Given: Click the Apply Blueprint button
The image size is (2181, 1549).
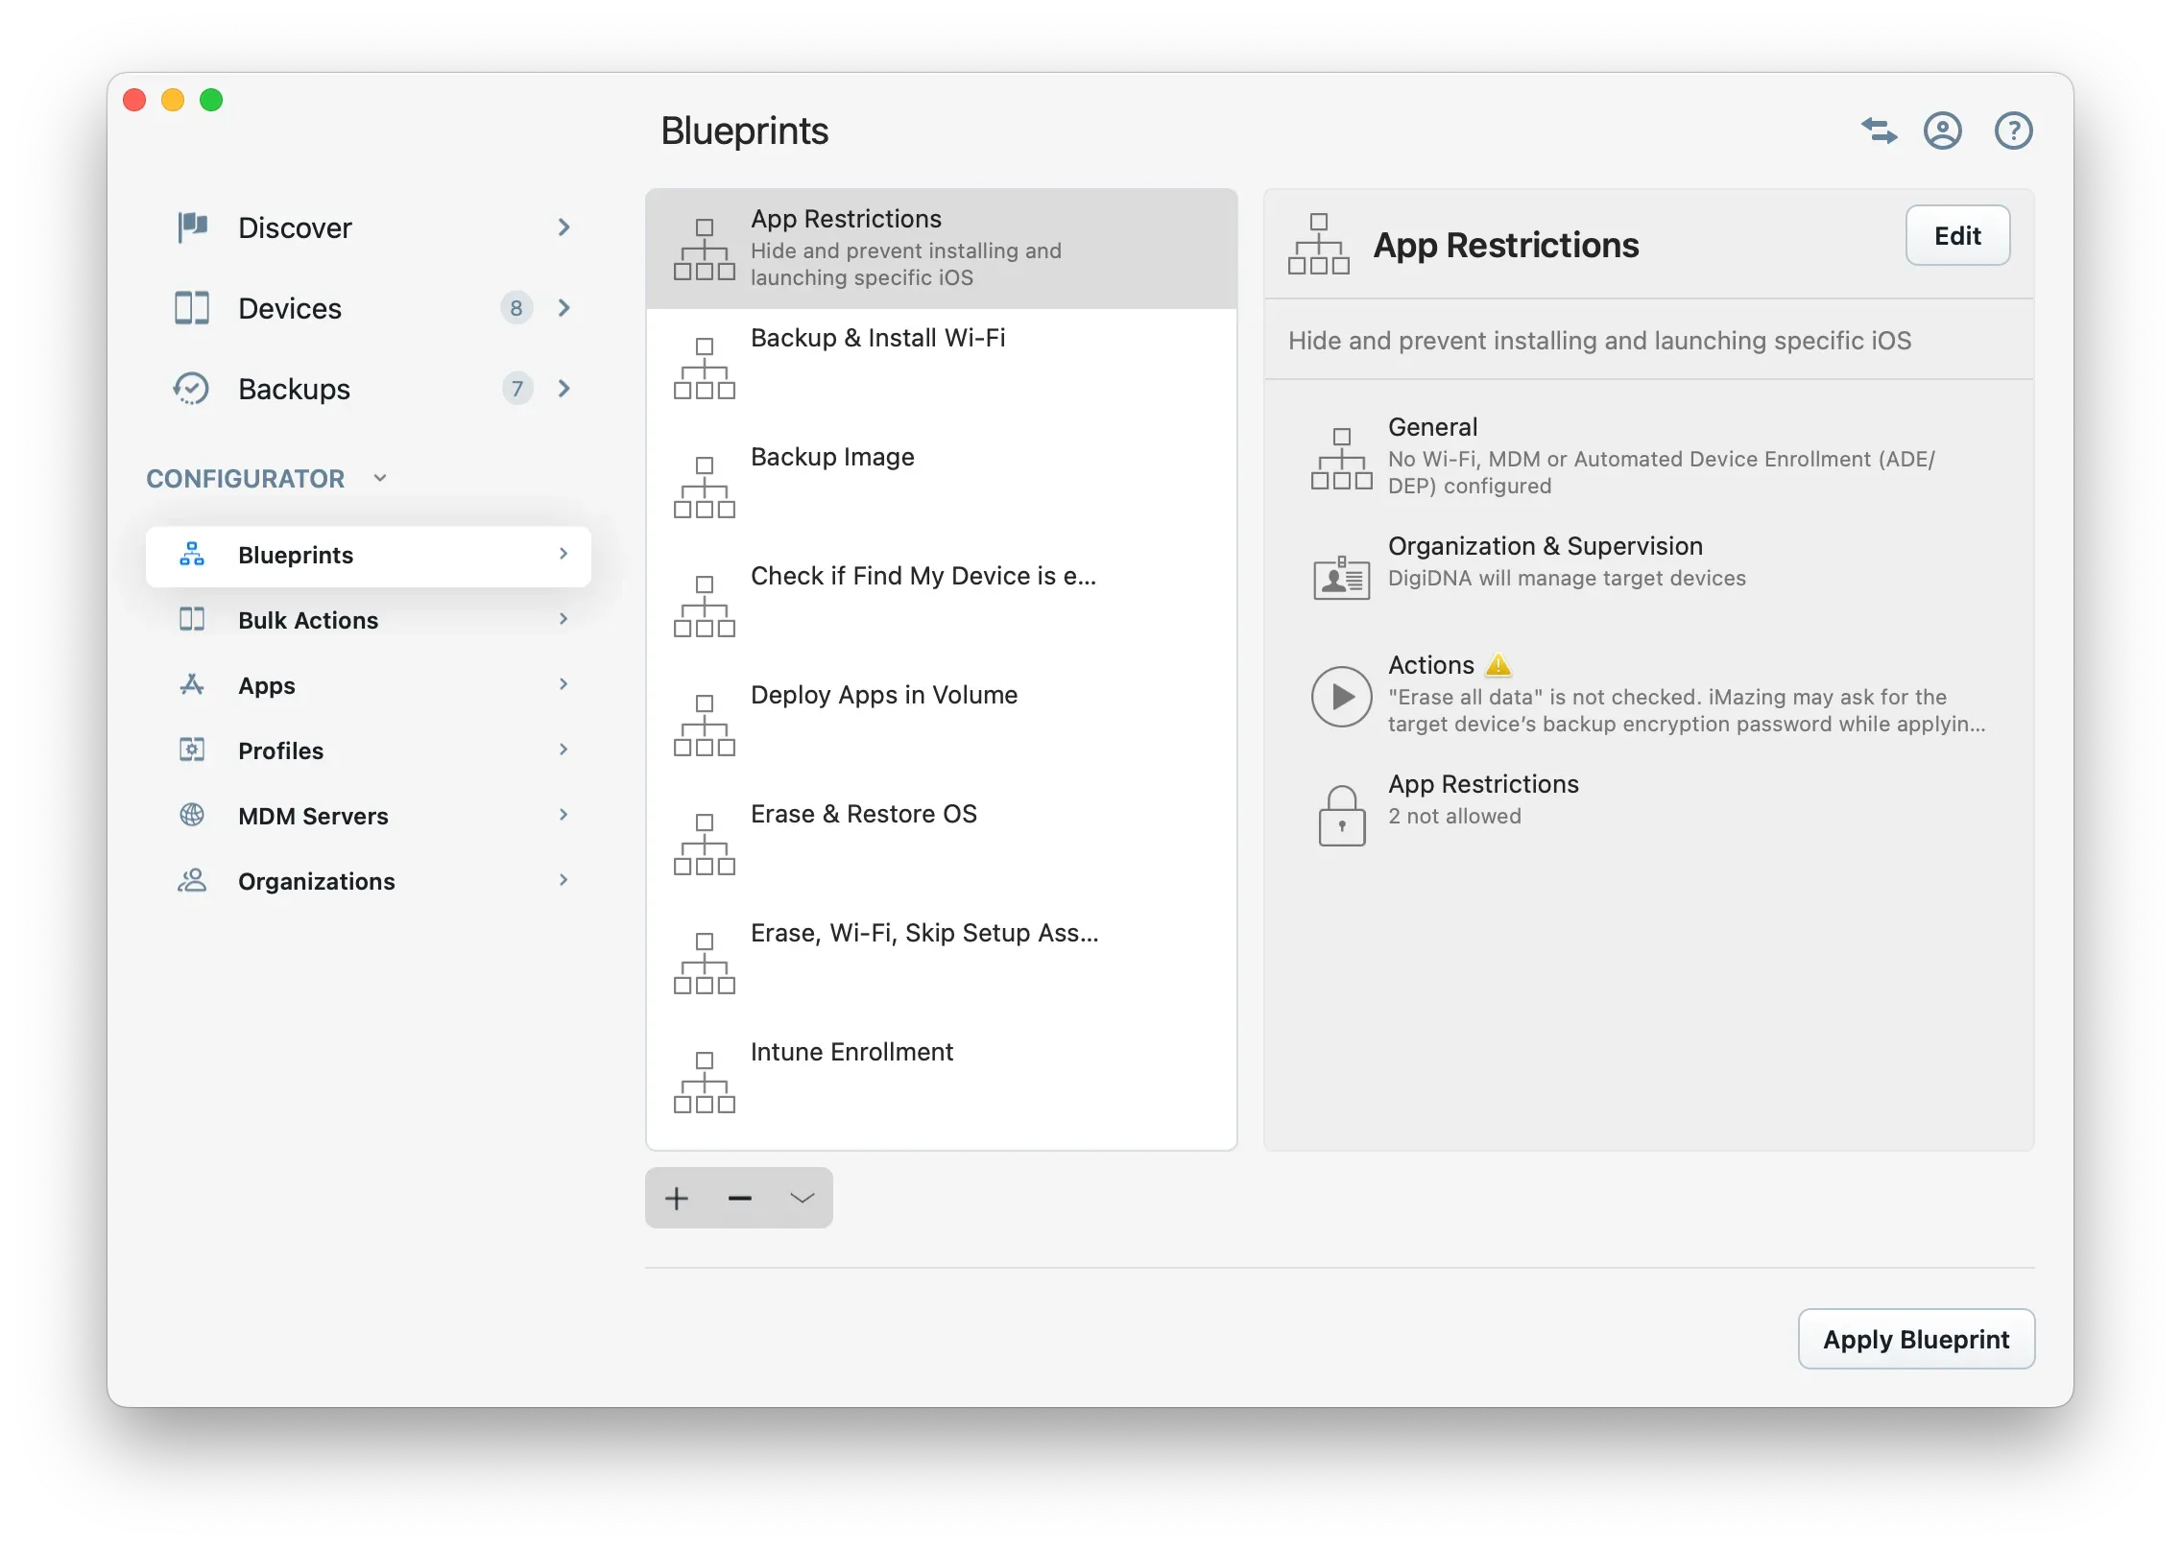Looking at the screenshot, I should pyautogui.click(x=1915, y=1339).
